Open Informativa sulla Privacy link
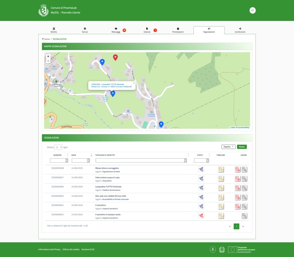The width and height of the screenshot is (294, 257). coord(49,249)
